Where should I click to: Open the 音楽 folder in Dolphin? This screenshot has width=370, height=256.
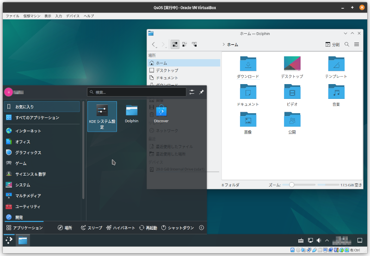336,95
